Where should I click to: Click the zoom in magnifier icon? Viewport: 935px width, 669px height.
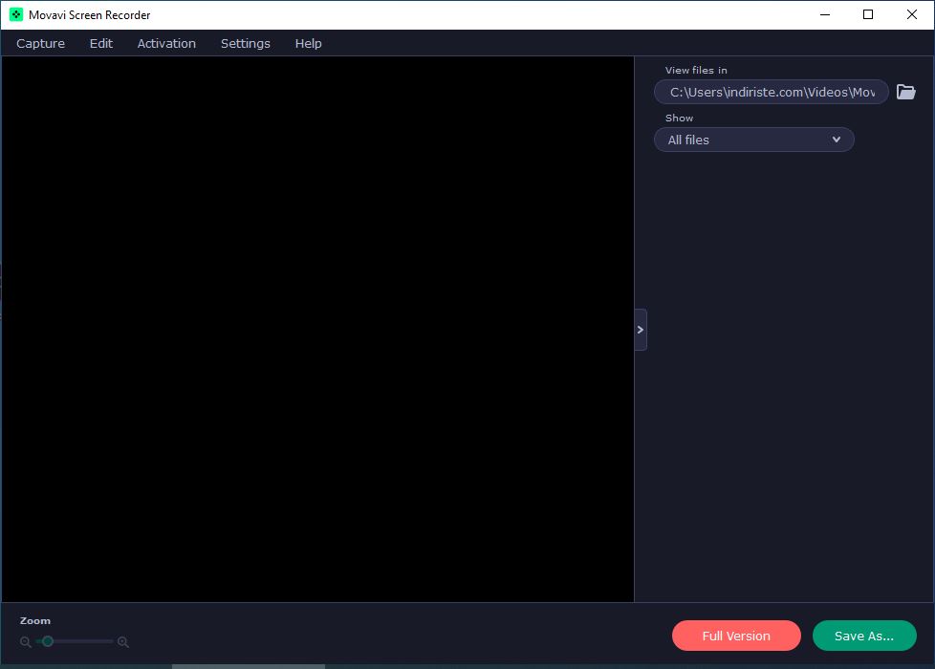click(122, 642)
